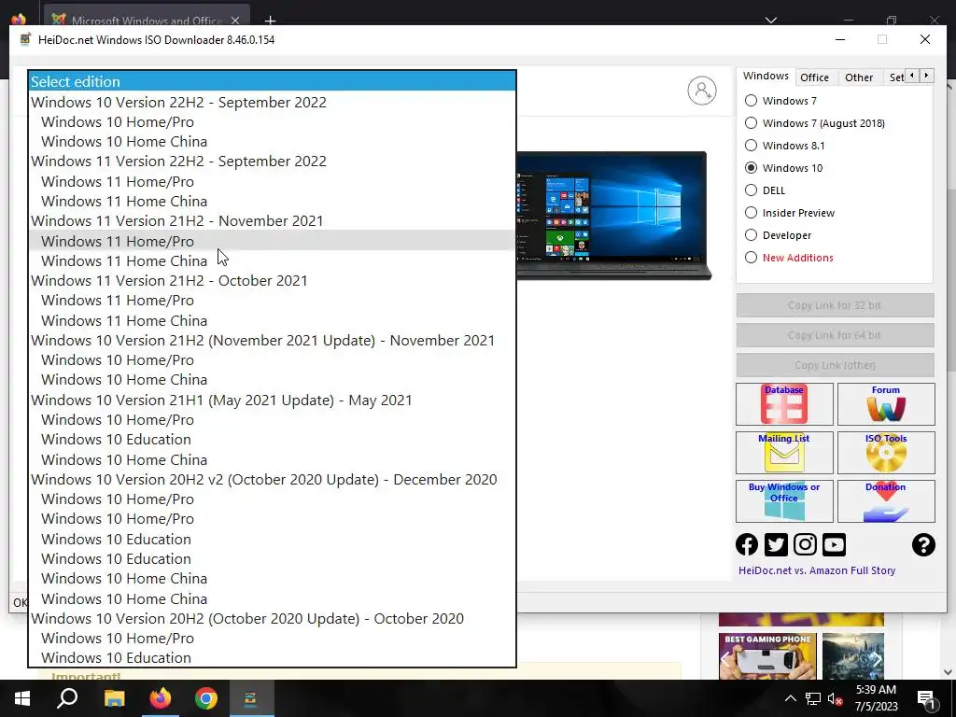
Task: Open taskbar search
Action: (x=67, y=698)
